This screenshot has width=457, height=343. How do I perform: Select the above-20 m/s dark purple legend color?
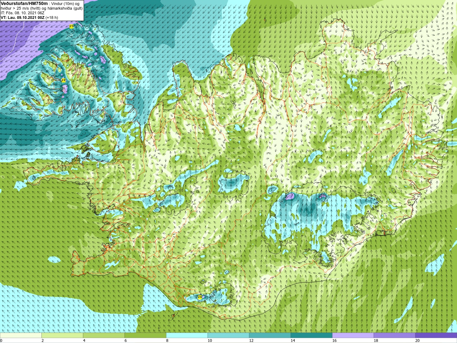coord(436,335)
